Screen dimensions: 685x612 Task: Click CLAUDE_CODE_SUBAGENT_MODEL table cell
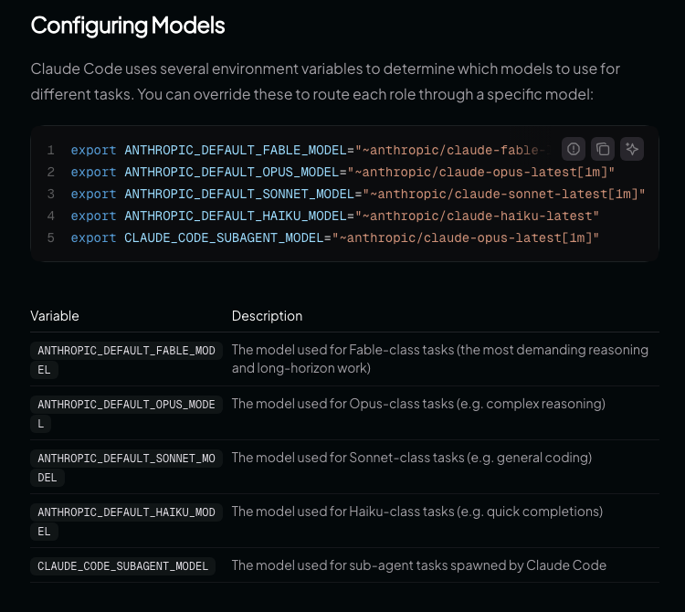point(122,566)
